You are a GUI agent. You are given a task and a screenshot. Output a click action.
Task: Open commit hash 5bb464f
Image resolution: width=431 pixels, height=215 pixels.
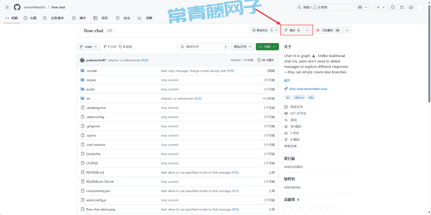(236, 60)
